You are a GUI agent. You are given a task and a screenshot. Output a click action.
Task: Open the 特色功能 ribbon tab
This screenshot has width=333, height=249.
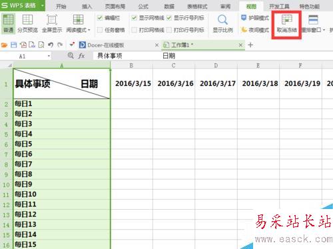310,7
